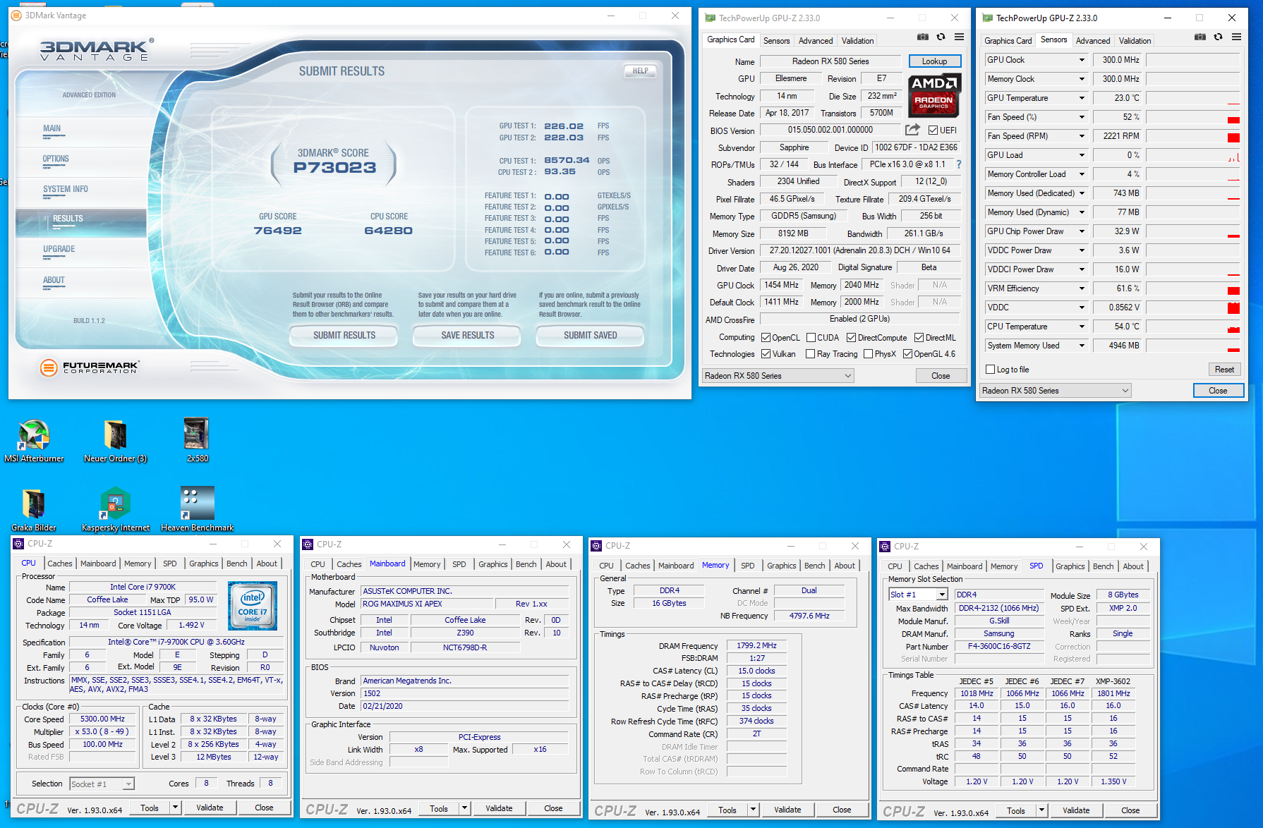This screenshot has width=1263, height=828.
Task: Open Radeon RX 580 selector in Sensors window
Action: coord(1055,391)
